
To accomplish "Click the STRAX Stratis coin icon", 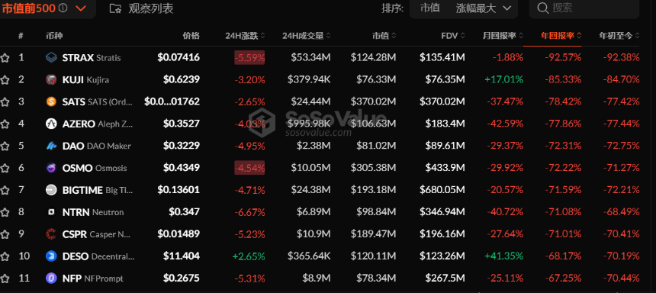I will point(51,57).
